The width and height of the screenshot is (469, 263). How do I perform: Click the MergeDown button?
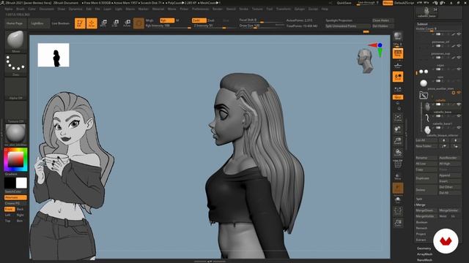point(426,210)
